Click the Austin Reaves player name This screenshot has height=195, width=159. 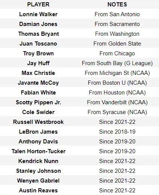tap(38, 190)
